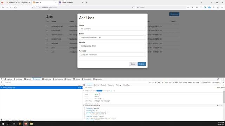Open the Firefox Downloads panel
Image resolution: width=225 pixels, height=126 pixels.
click(x=193, y=7)
